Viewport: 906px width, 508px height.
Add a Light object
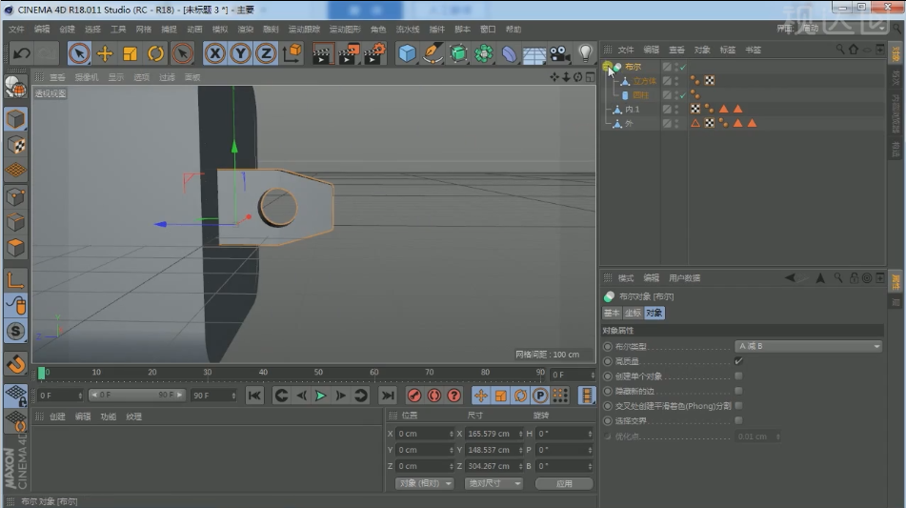585,53
